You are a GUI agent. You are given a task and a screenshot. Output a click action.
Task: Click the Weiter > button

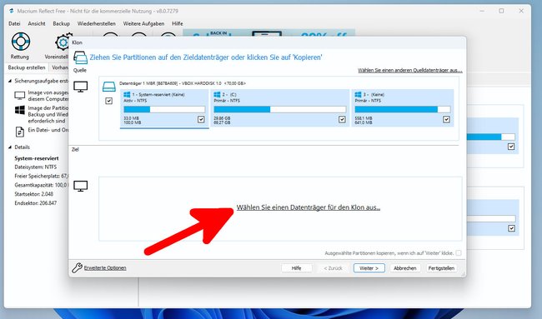(369, 268)
